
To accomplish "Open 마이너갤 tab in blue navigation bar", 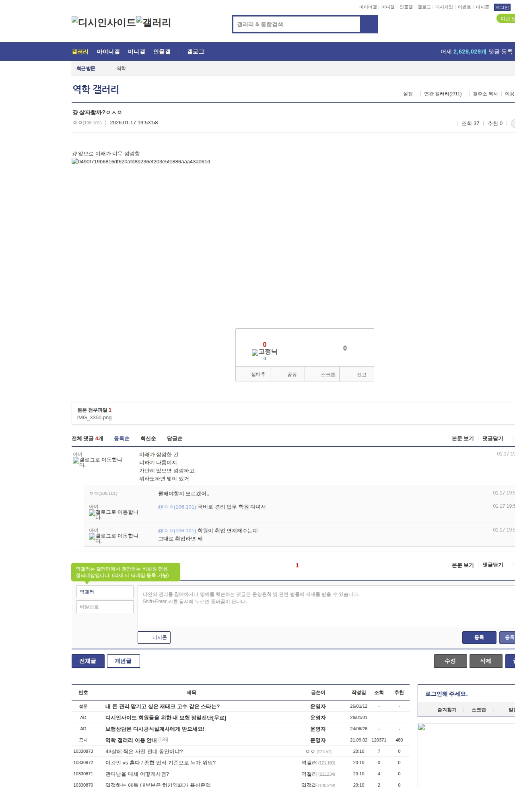I will (x=108, y=52).
